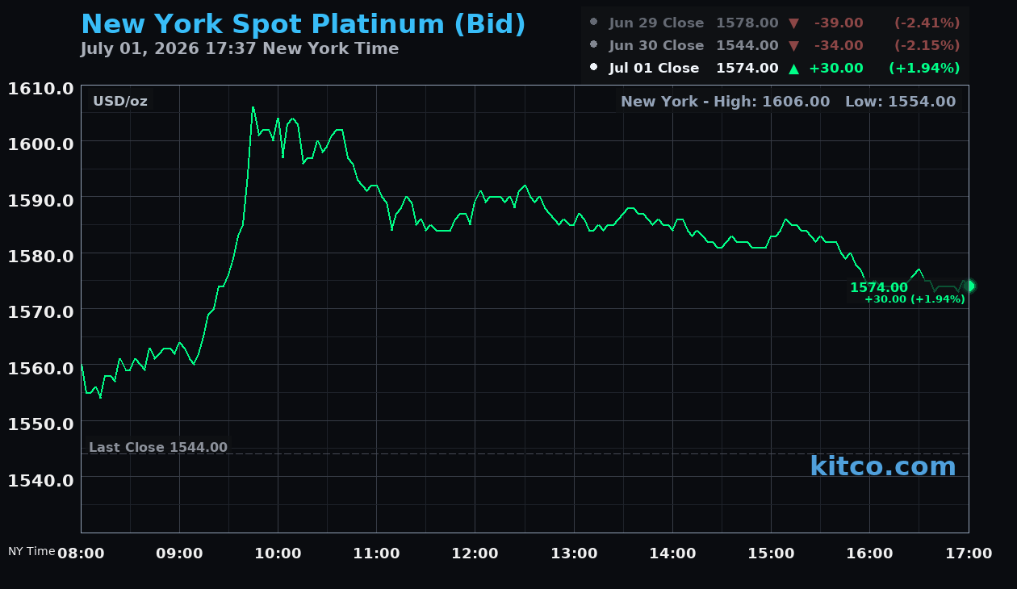Select the Jun 29 Close legend label
This screenshot has width=1017, height=589.
[656, 23]
